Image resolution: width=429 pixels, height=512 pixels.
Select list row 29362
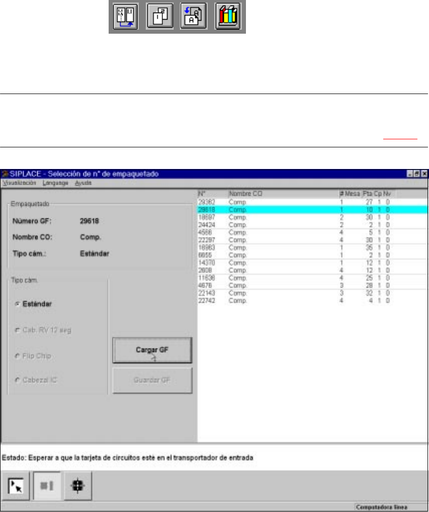pos(312,202)
